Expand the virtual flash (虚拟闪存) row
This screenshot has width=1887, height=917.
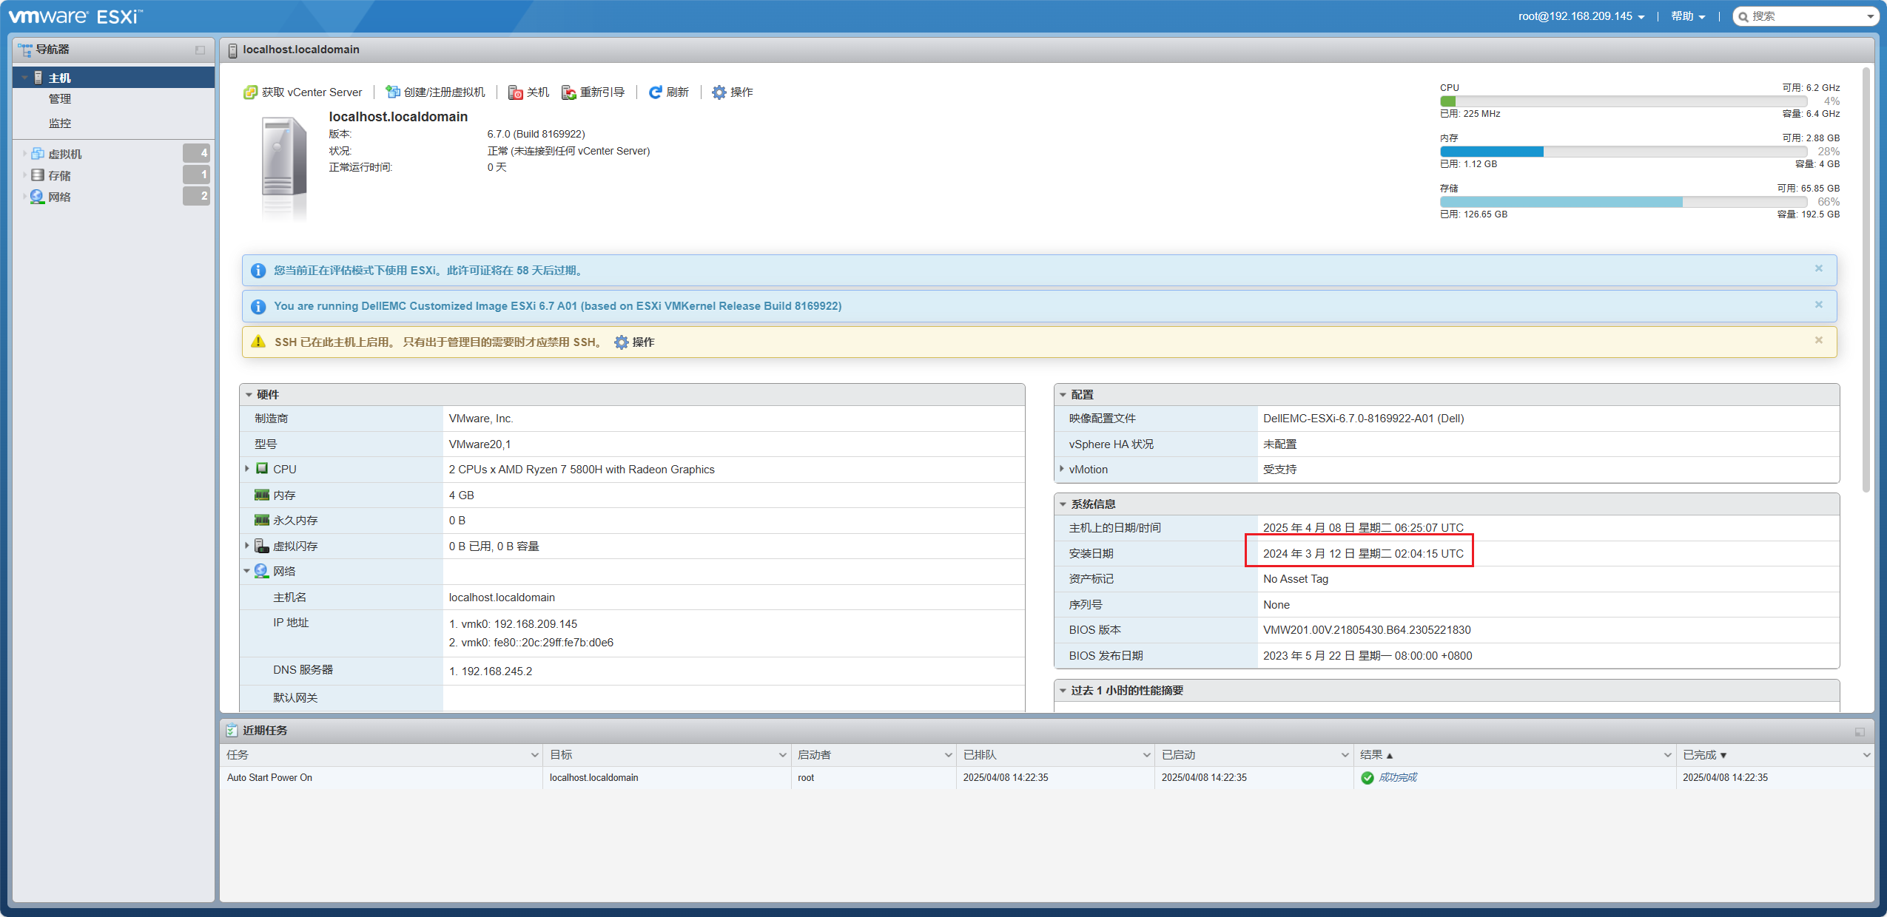(x=247, y=546)
